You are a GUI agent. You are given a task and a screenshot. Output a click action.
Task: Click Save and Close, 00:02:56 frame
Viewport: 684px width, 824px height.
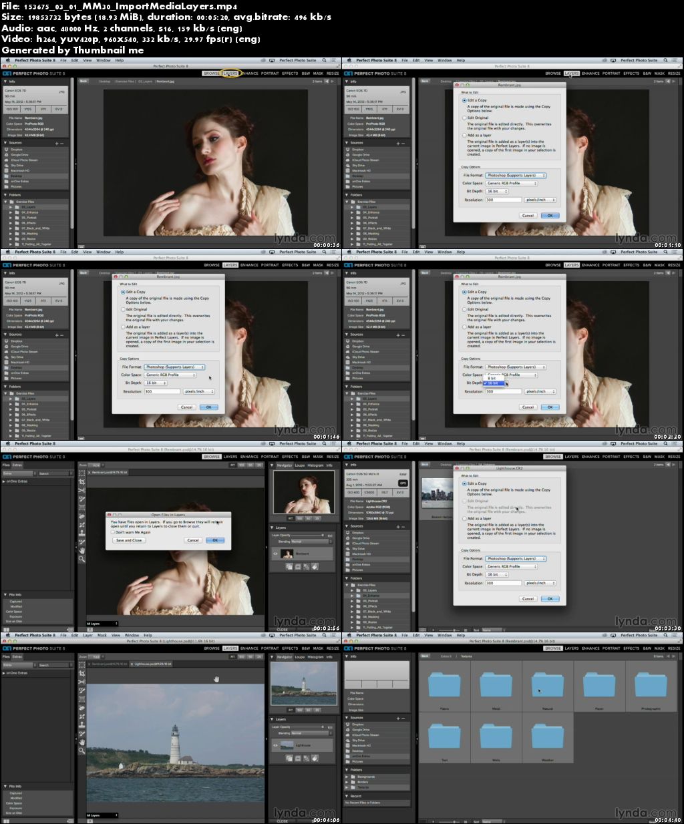click(x=129, y=540)
